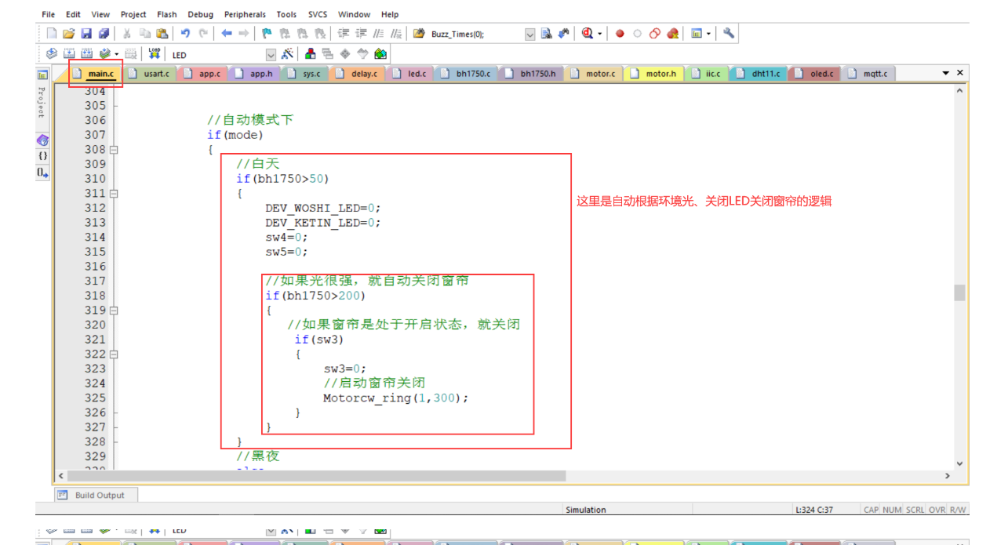Click the code line DEV_WOSHI_LED=0;
Image resolution: width=1008 pixels, height=545 pixels.
pos(322,208)
